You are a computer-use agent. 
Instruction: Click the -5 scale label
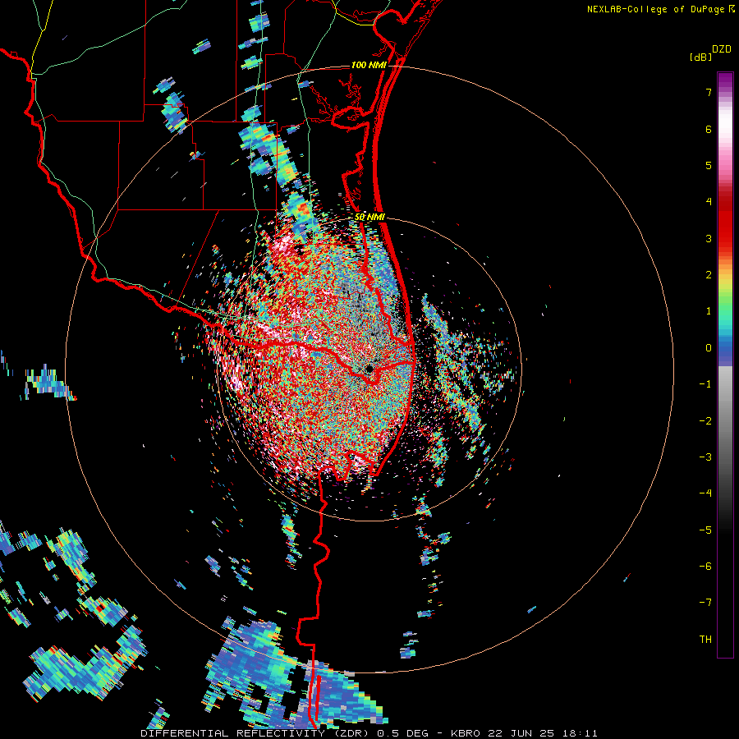click(705, 530)
